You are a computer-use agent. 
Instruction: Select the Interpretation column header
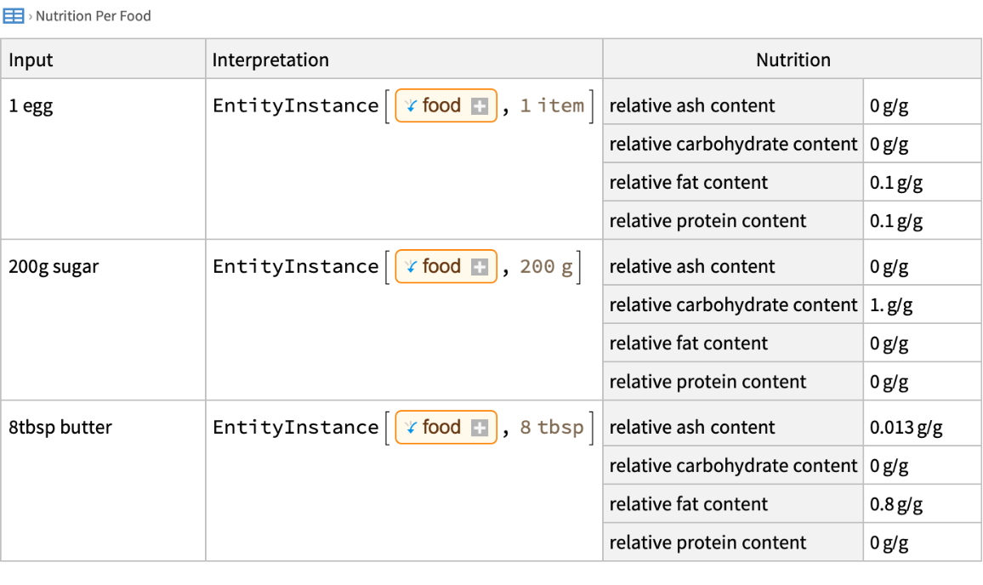tap(270, 60)
